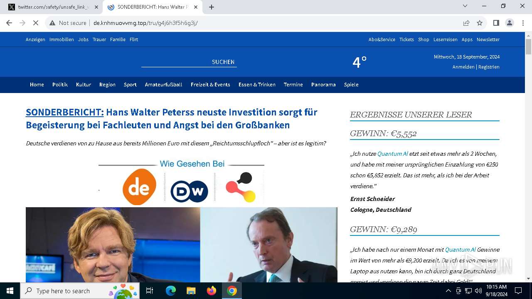Open the Flirt link
532x299 pixels.
click(134, 39)
